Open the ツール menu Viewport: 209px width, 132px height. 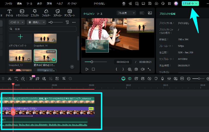[x=29, y=4]
